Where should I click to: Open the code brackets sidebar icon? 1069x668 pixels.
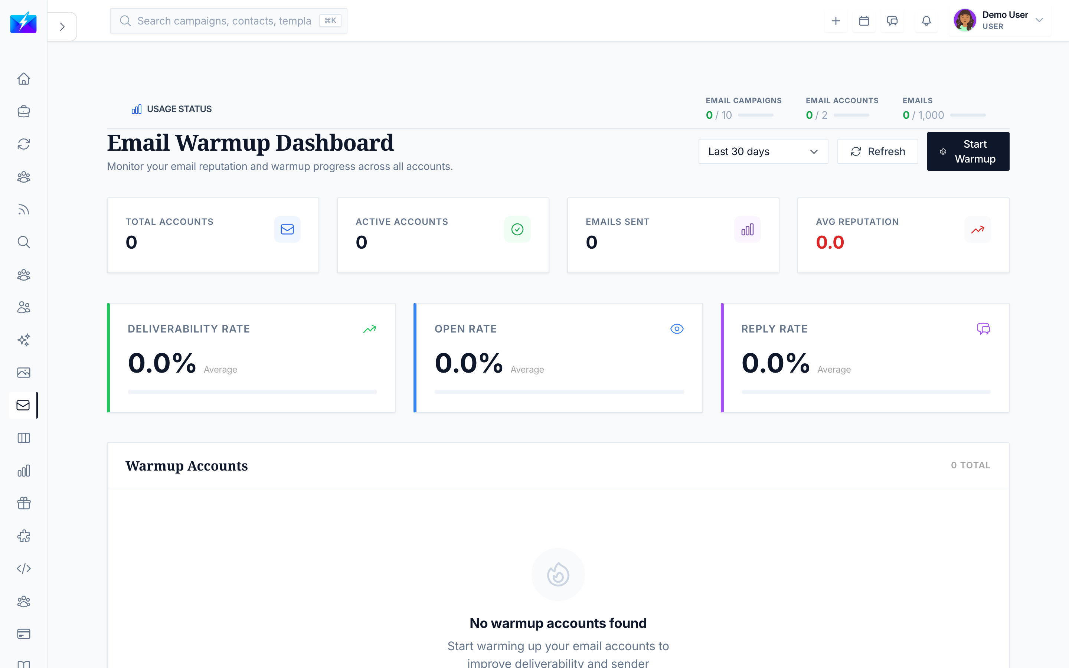click(x=23, y=569)
